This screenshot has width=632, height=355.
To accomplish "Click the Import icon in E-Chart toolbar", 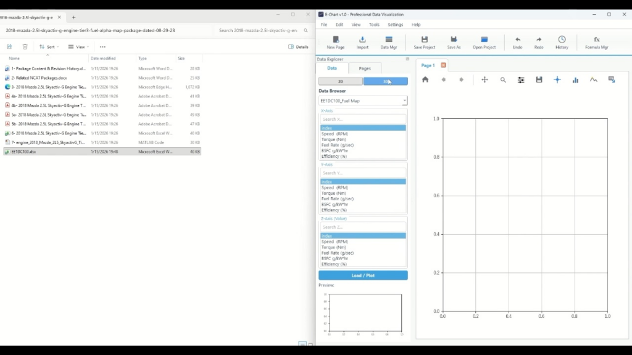I will pos(362,42).
